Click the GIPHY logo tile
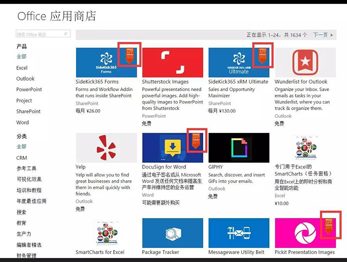 [239, 148]
